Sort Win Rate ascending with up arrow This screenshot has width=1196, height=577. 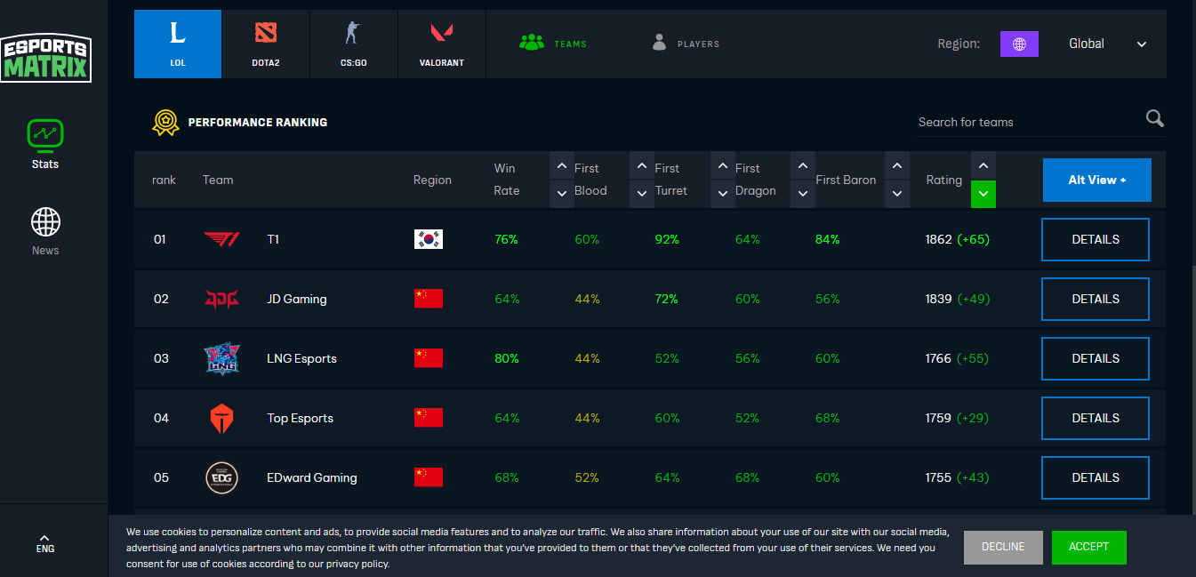pos(561,166)
